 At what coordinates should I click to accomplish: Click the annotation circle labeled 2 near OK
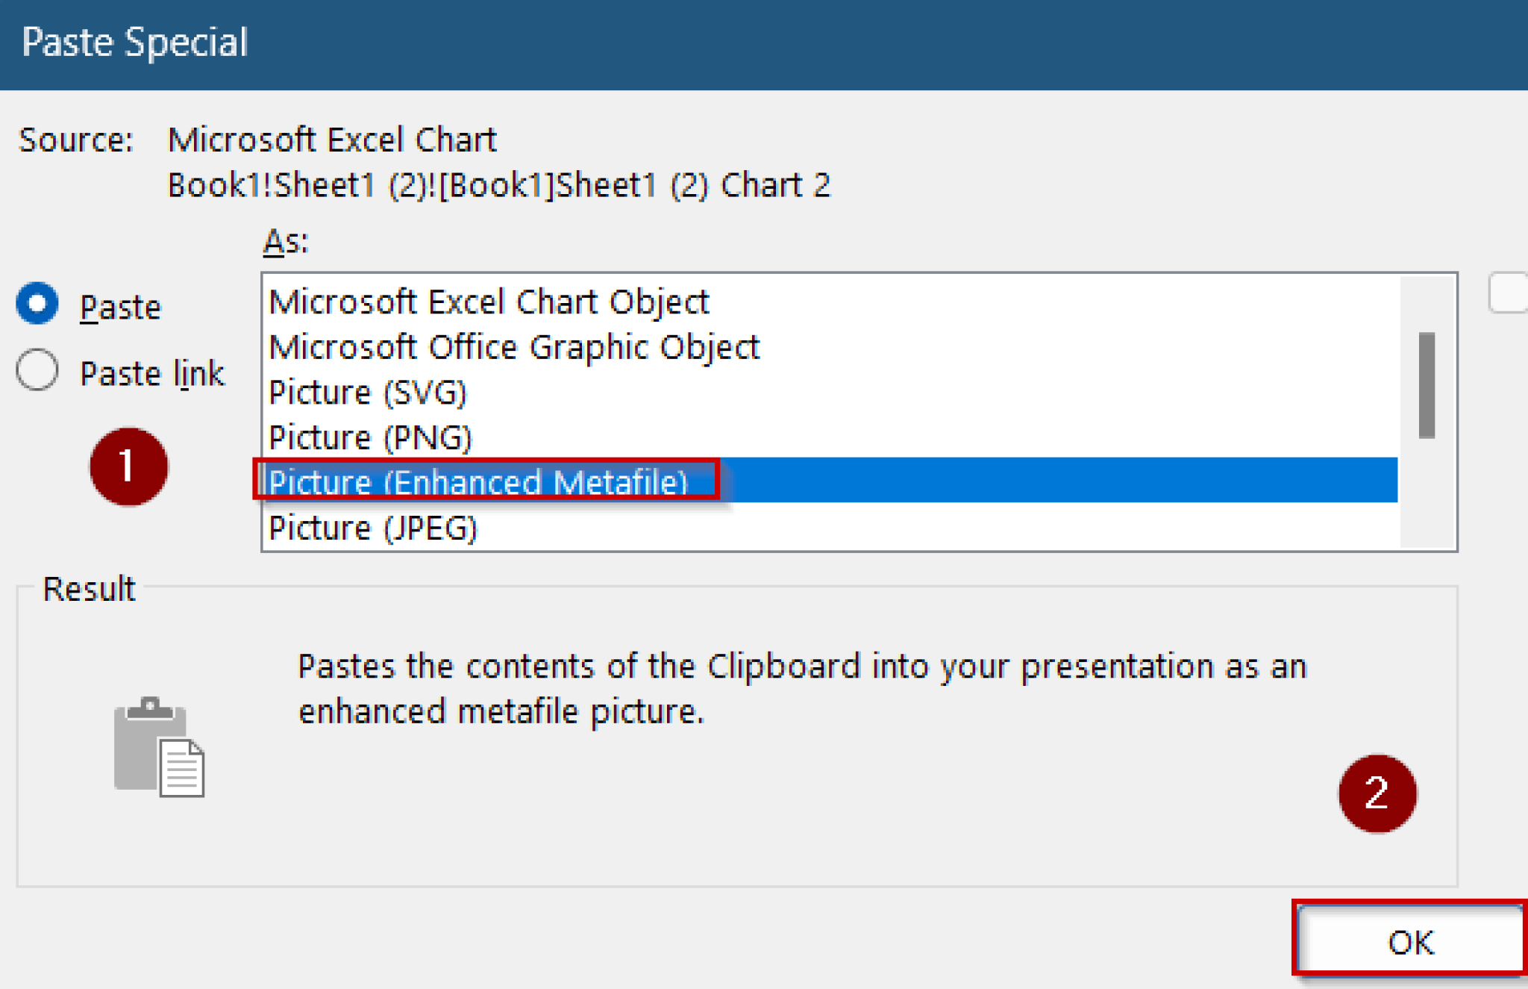[x=1375, y=793]
